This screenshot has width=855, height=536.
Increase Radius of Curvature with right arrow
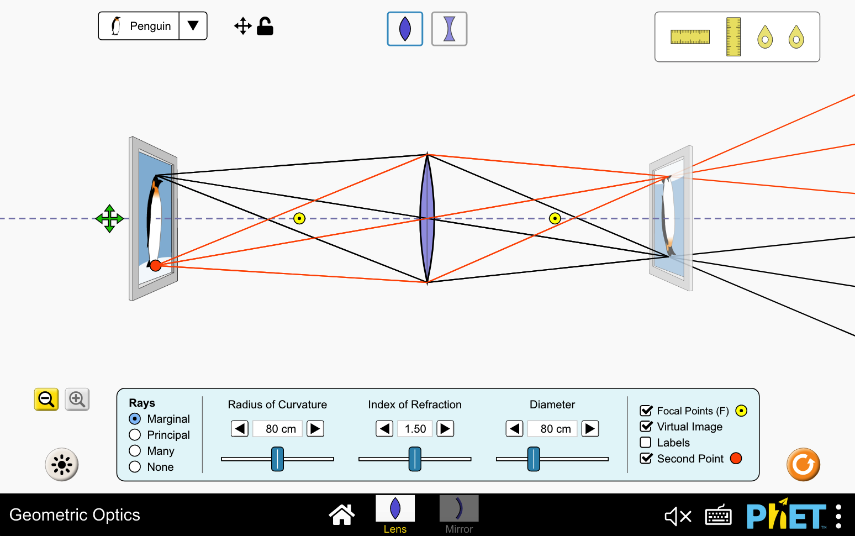pyautogui.click(x=315, y=428)
